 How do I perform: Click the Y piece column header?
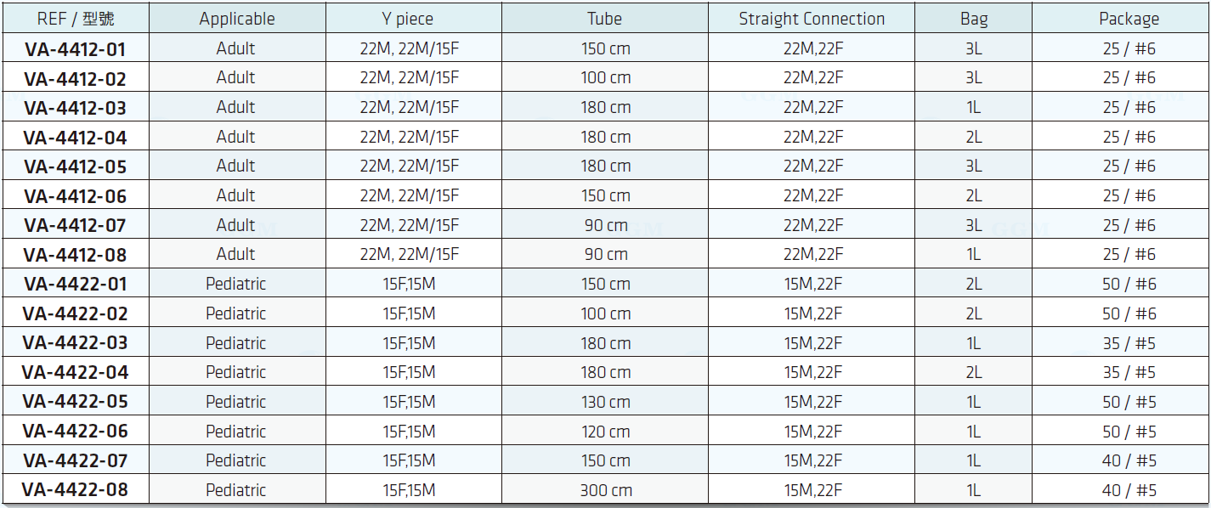point(409,19)
